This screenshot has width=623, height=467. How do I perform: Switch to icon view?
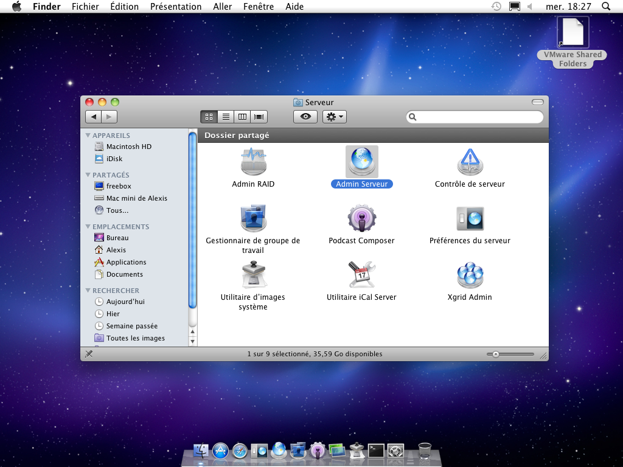[209, 117]
